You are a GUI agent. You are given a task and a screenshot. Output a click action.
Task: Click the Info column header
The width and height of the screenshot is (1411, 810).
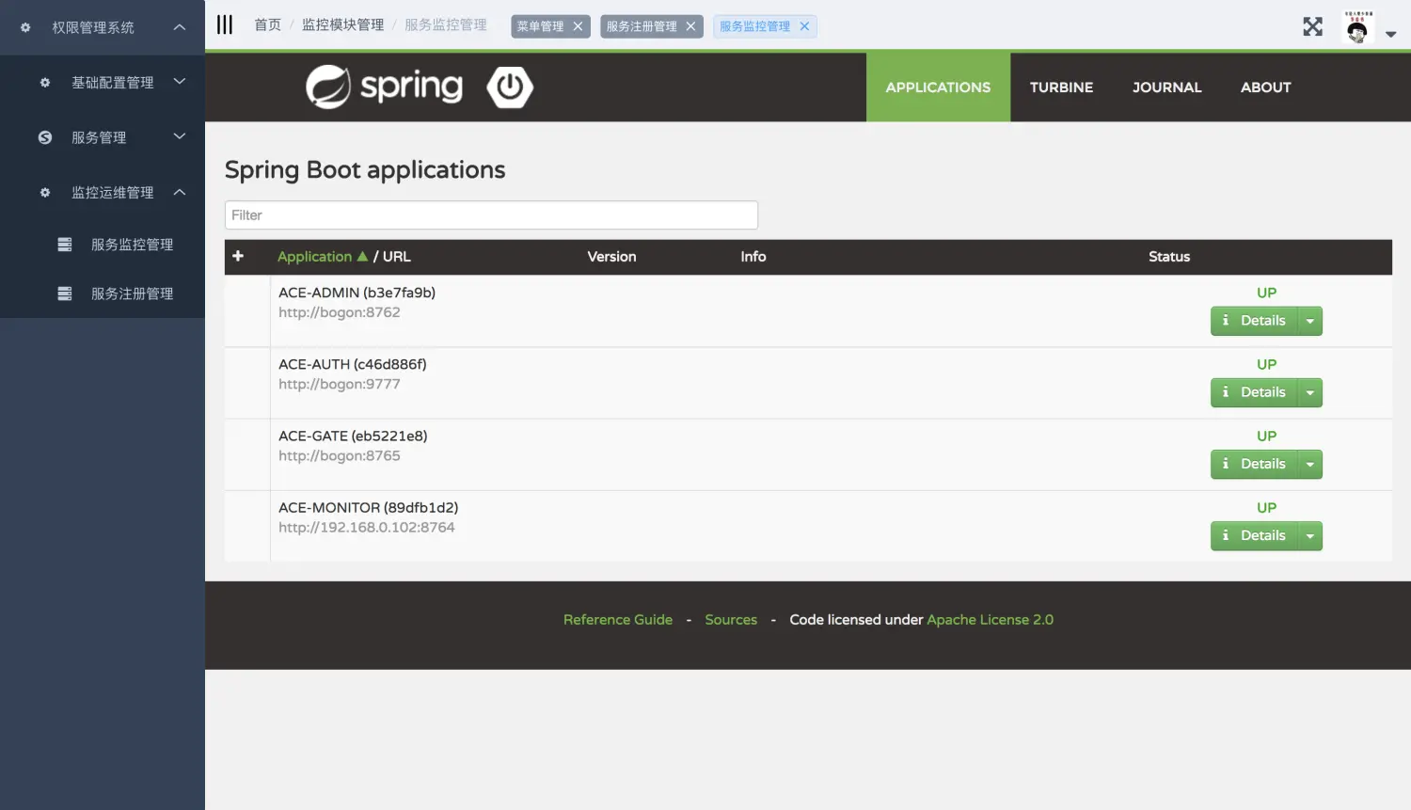[753, 257]
